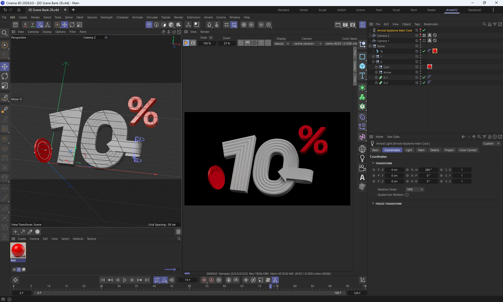Open the Rotation Order HPB dropdown
This screenshot has height=302, width=503.
(415, 189)
